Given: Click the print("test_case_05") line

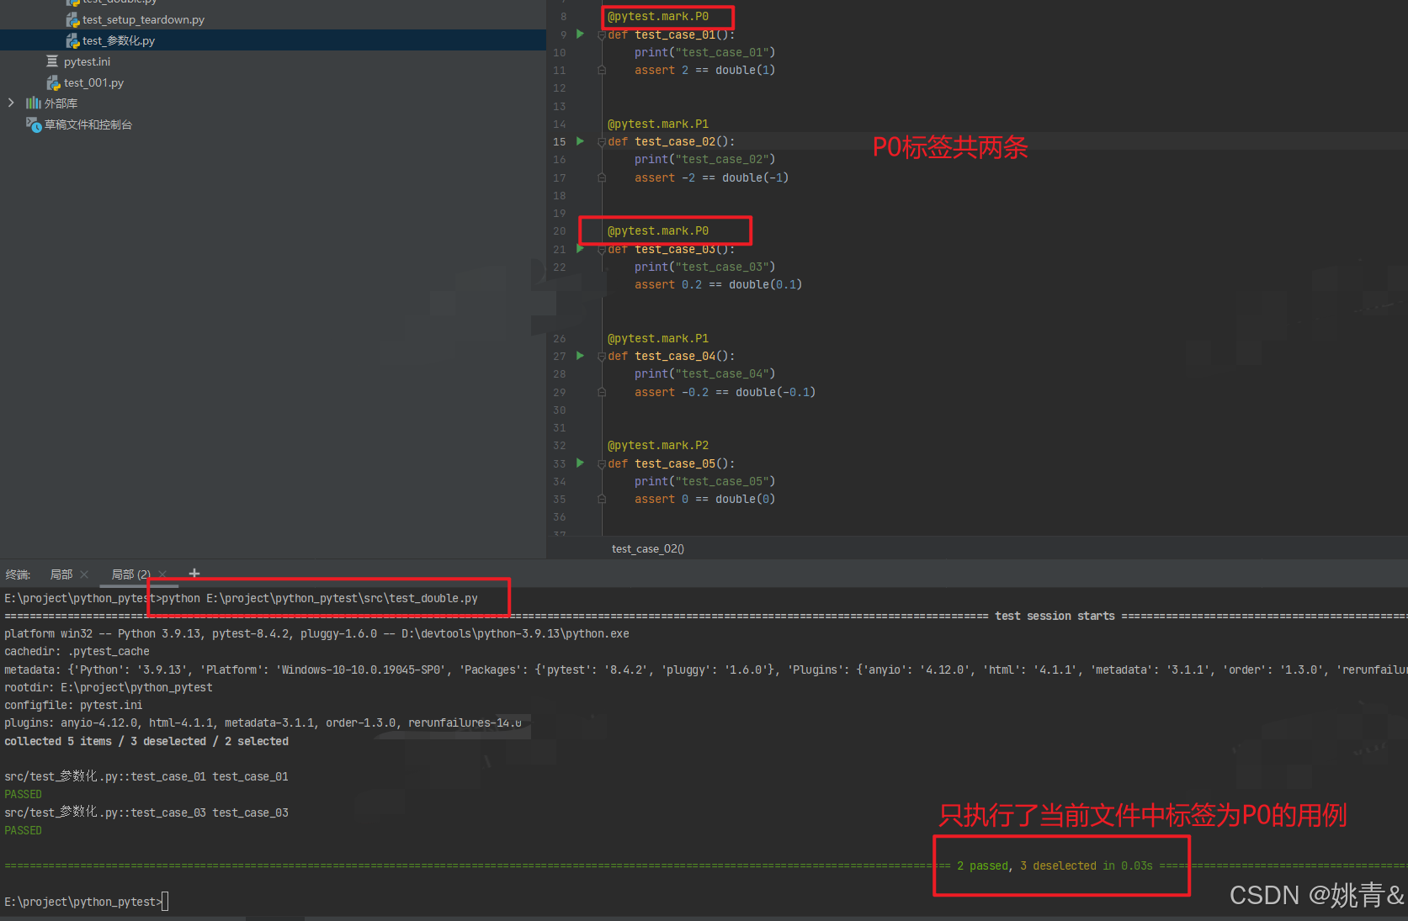Looking at the screenshot, I should click(705, 481).
